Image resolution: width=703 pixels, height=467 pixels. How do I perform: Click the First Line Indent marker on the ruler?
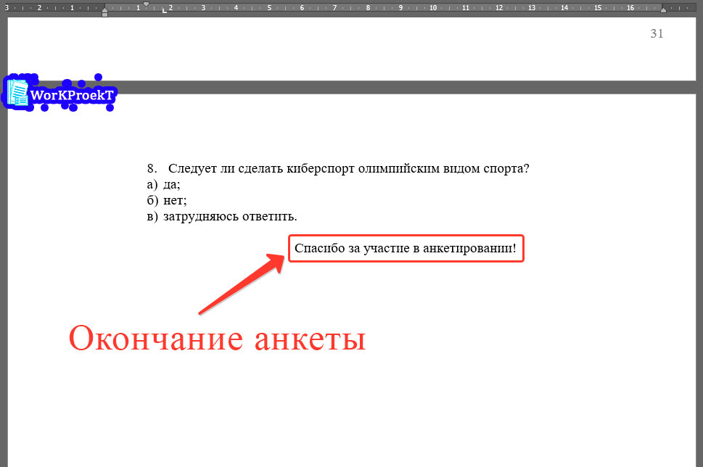tap(146, 4)
